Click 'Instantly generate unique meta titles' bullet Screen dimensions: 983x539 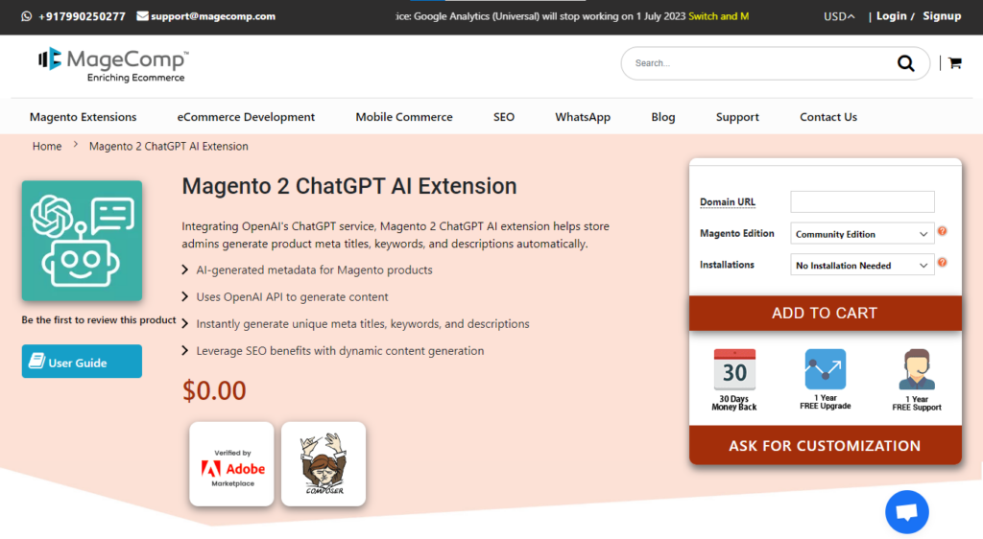click(362, 323)
